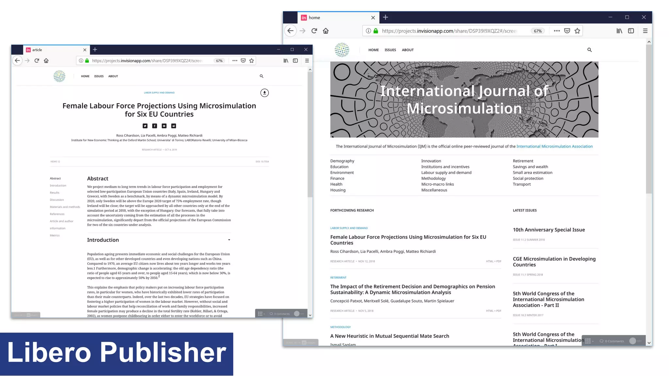Share article via Twitter icon
The image size is (669, 376).
(145, 126)
